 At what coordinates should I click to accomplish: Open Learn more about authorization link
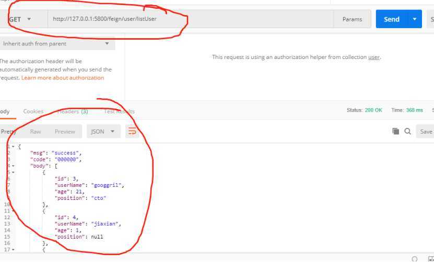pyautogui.click(x=63, y=78)
